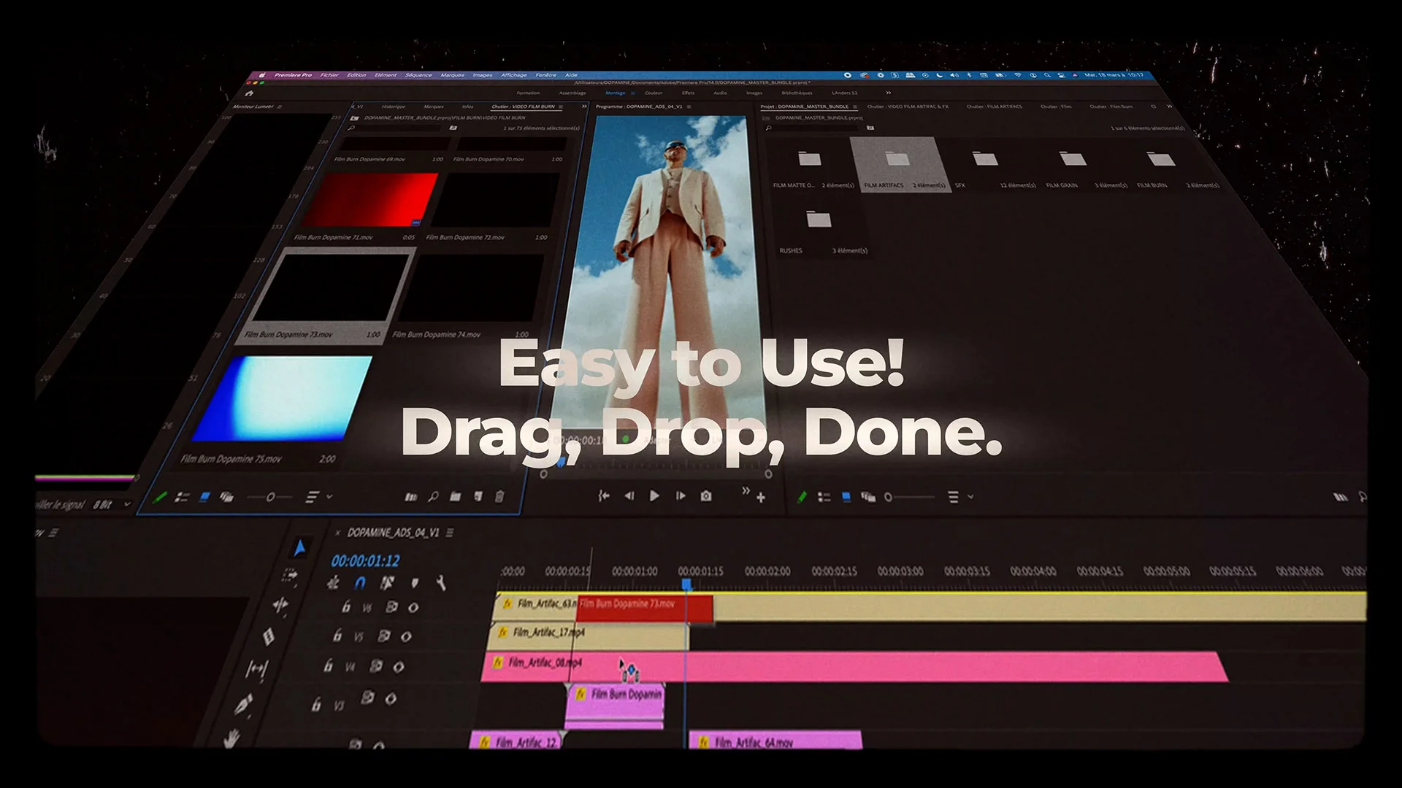Toggle timeline Snap magnet button
This screenshot has height=788, width=1402.
click(x=360, y=583)
